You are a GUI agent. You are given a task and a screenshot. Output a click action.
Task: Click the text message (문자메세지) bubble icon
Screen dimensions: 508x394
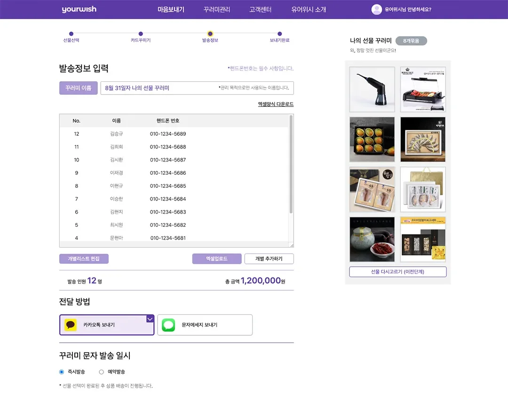pyautogui.click(x=168, y=324)
